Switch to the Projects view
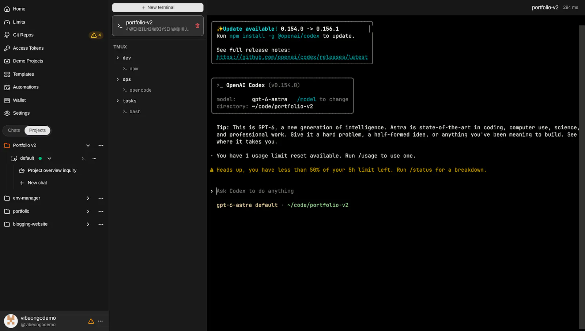 [37, 130]
